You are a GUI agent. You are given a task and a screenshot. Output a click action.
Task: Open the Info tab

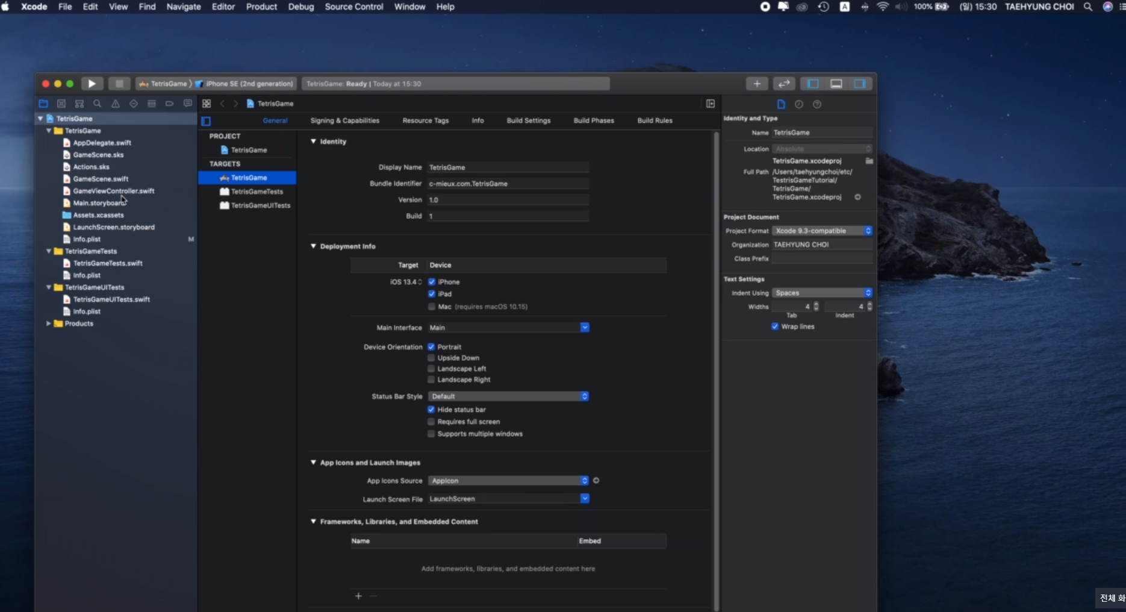point(477,120)
